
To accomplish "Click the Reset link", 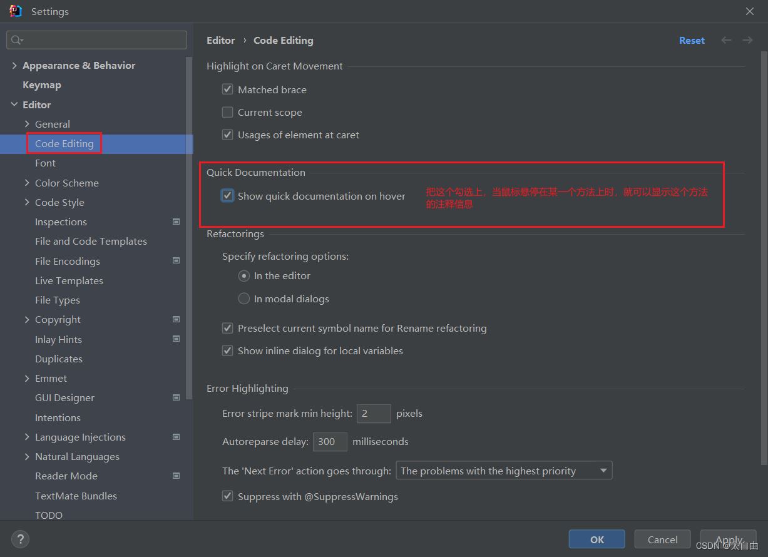I will [692, 40].
